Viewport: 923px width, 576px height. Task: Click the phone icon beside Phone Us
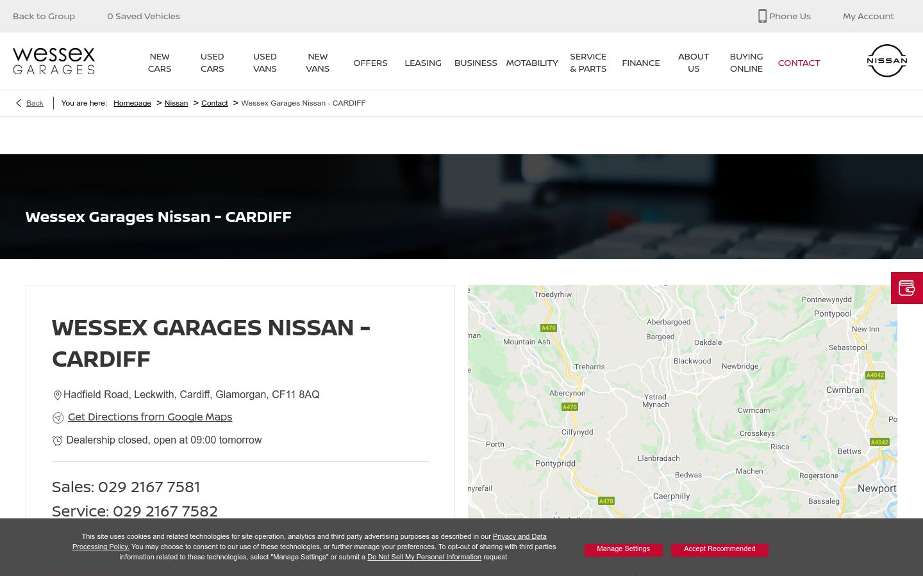coord(762,16)
